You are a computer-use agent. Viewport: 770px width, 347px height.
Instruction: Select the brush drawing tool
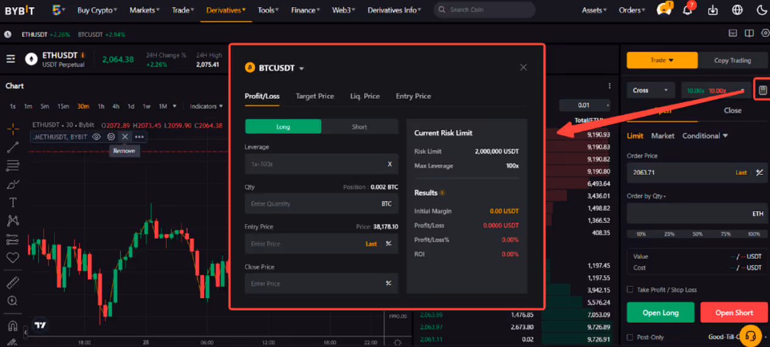[x=13, y=184]
